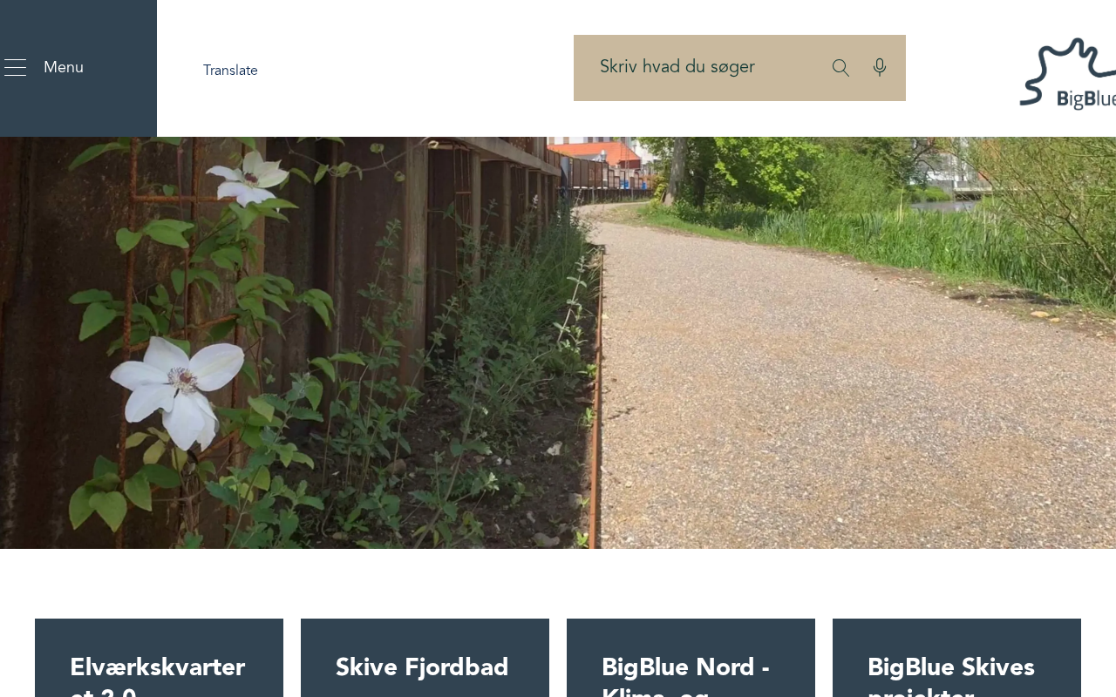
Task: Open the Skive Fjordbad card
Action: 425,658
